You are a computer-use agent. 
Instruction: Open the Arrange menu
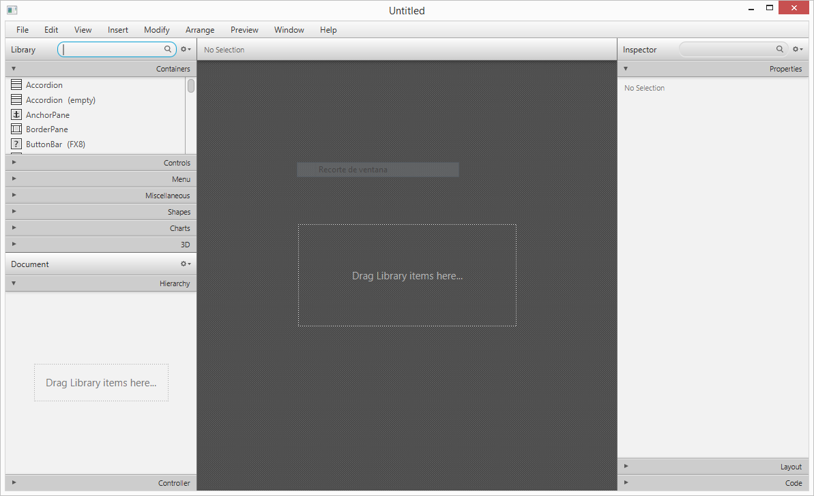(x=200, y=30)
